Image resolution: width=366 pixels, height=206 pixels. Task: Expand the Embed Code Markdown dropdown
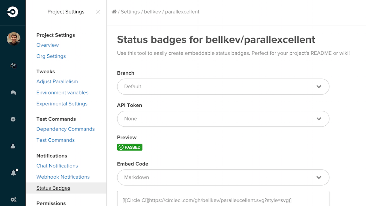223,177
